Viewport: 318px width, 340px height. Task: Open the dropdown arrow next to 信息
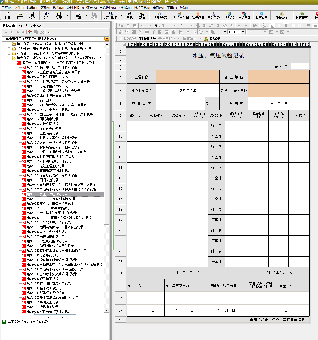(x=67, y=15)
